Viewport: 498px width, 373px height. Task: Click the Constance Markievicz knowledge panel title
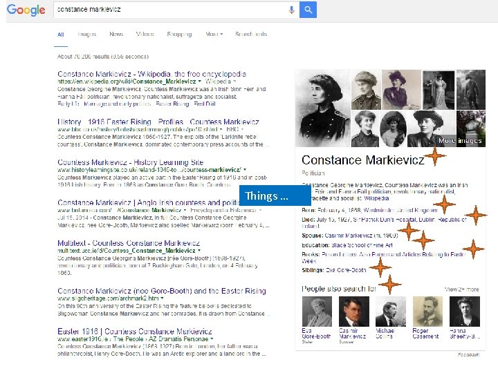pos(362,160)
